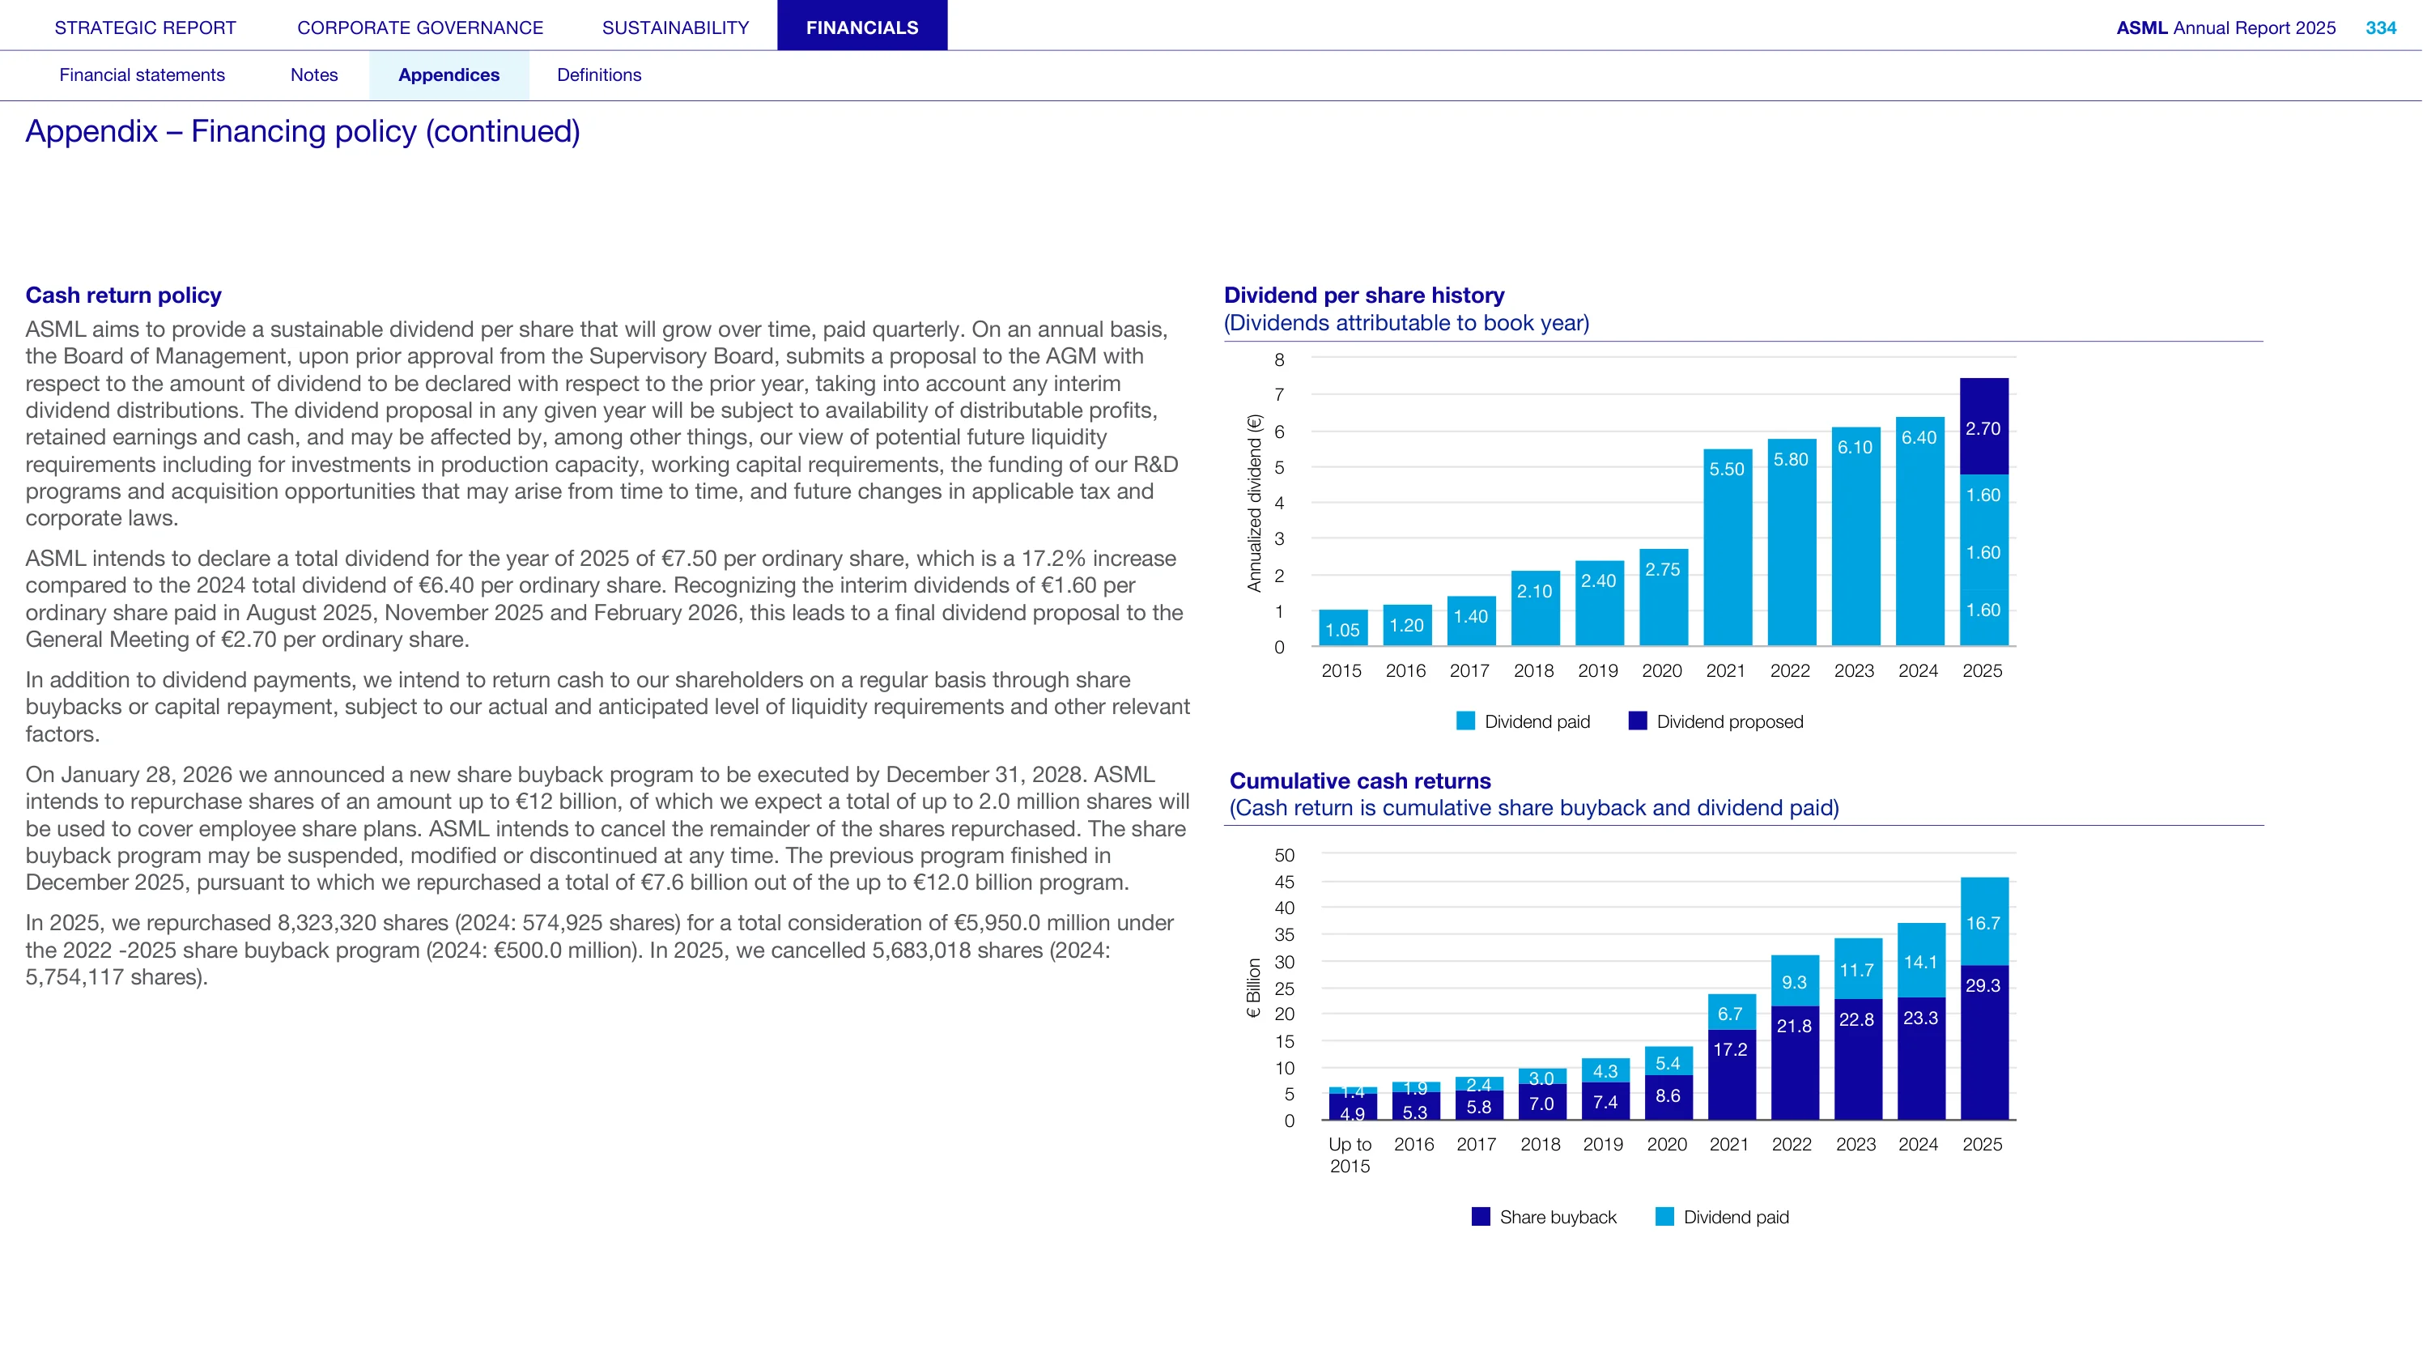Click Dividend paid swatch in cumulative chart legend
Screen dimensions: 2423x1365
1664,1216
